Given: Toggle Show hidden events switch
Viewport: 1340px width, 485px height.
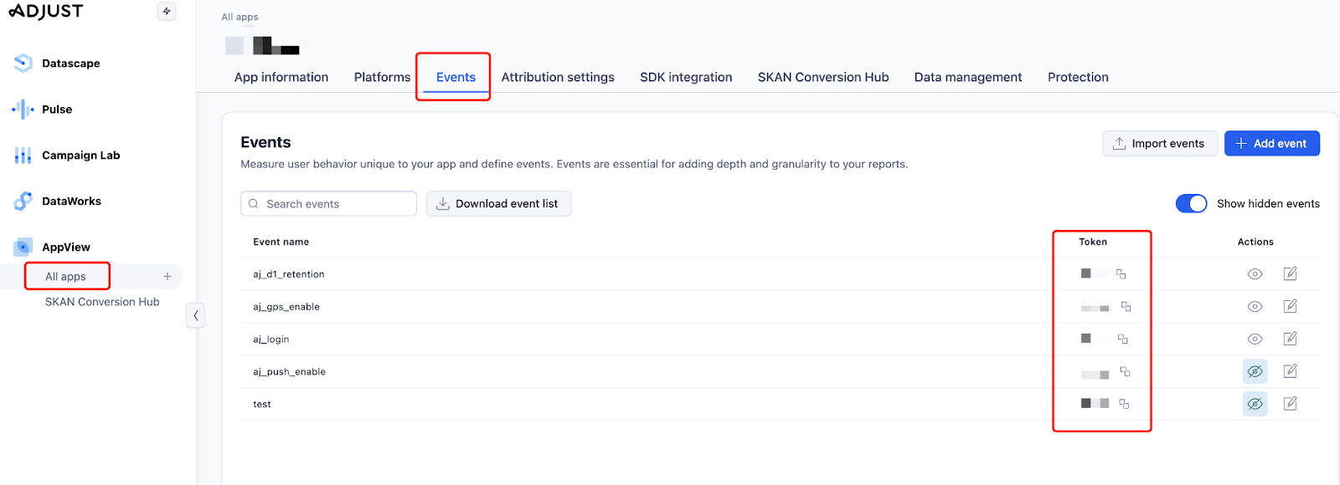Looking at the screenshot, I should pyautogui.click(x=1192, y=203).
